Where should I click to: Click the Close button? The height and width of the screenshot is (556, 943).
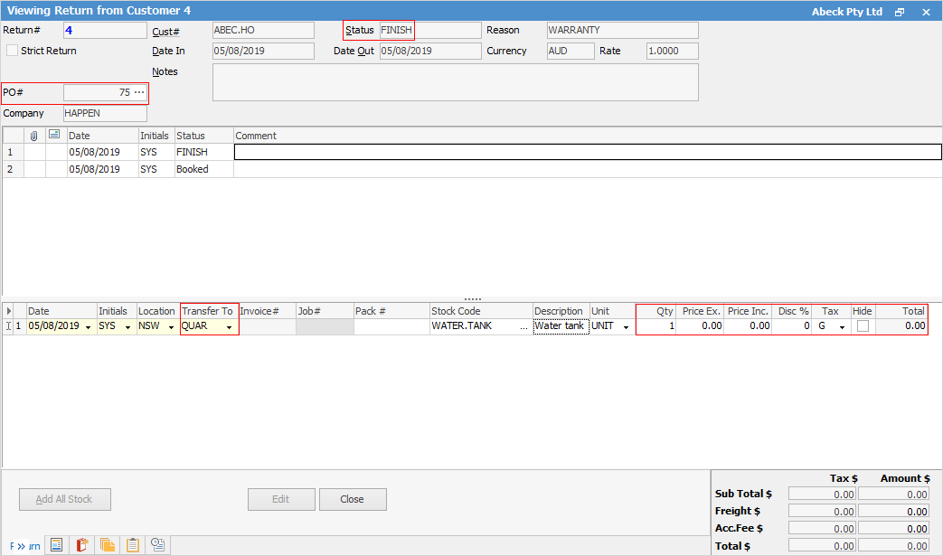click(x=352, y=499)
